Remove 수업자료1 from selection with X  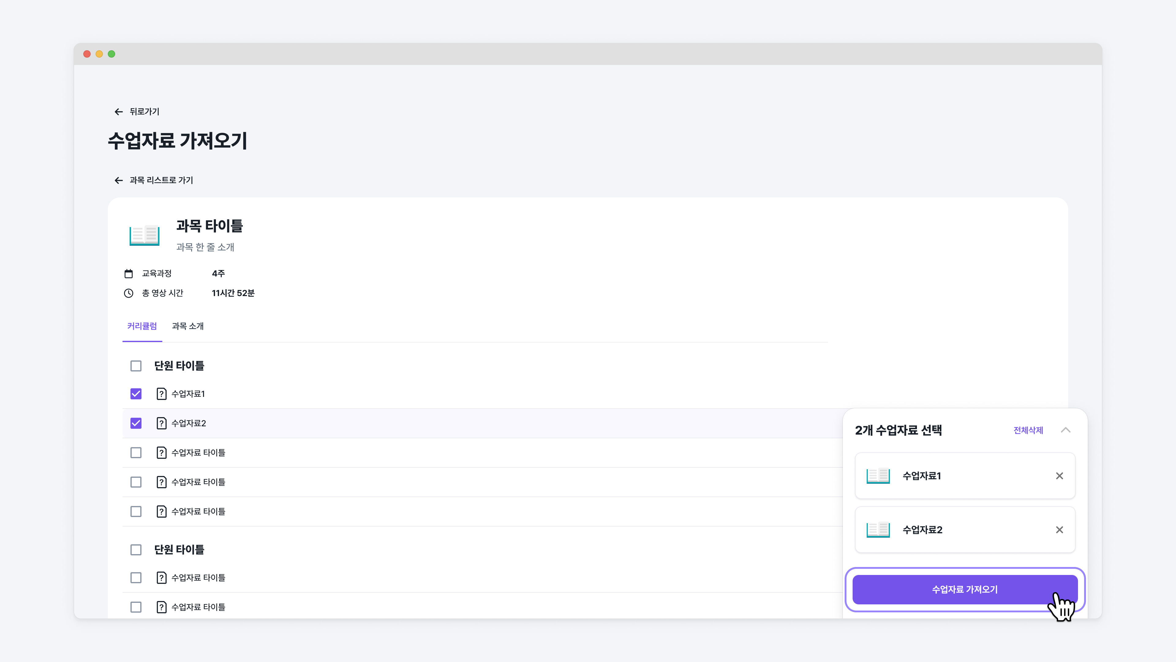click(x=1060, y=476)
